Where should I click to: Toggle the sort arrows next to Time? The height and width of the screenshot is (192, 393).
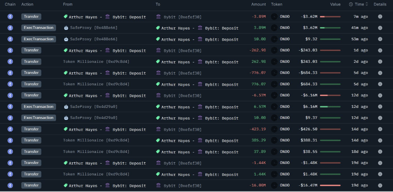click(367, 4)
